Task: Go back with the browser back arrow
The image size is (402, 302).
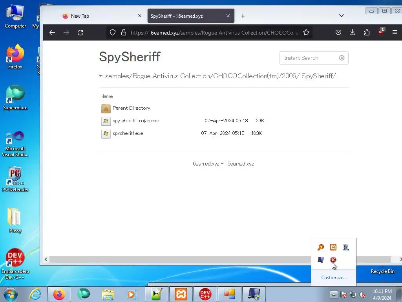Action: click(x=52, y=33)
